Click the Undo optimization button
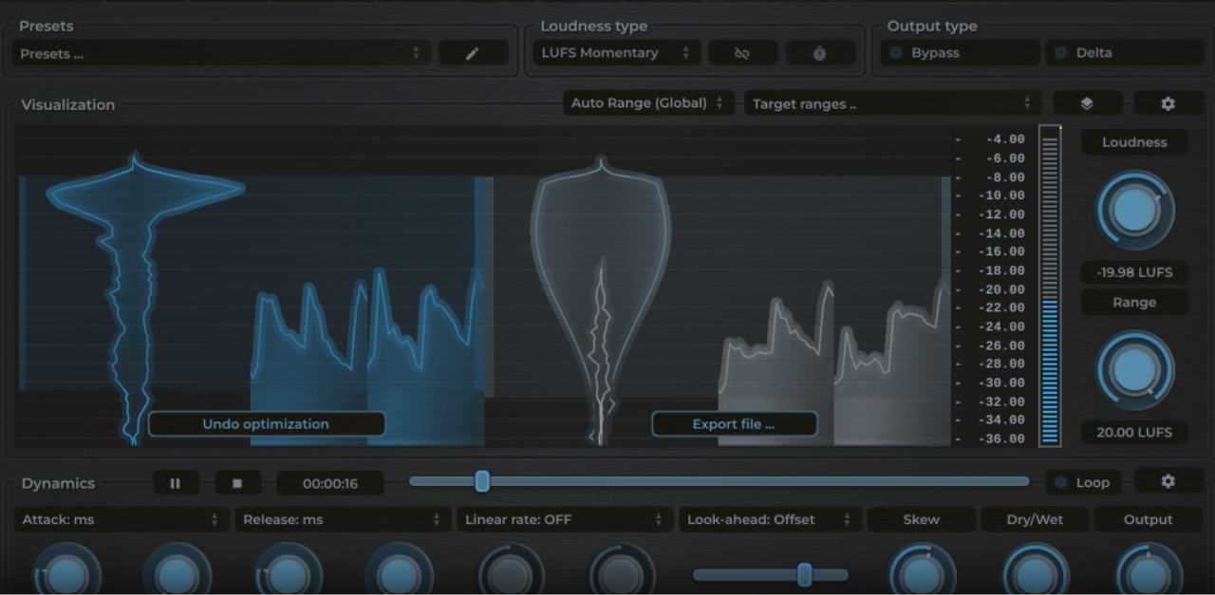Screen dimensions: 1215x595 (x=266, y=424)
